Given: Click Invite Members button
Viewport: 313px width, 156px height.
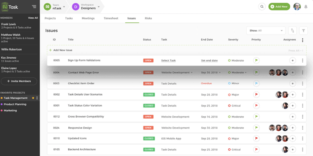Looking at the screenshot, I should click(19, 81).
